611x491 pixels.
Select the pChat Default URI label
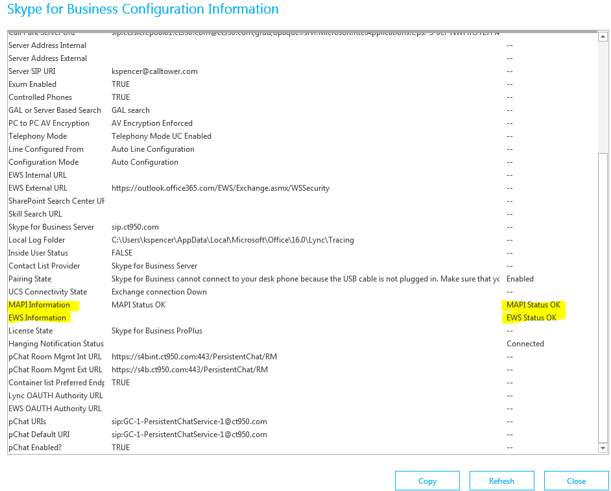click(39, 434)
